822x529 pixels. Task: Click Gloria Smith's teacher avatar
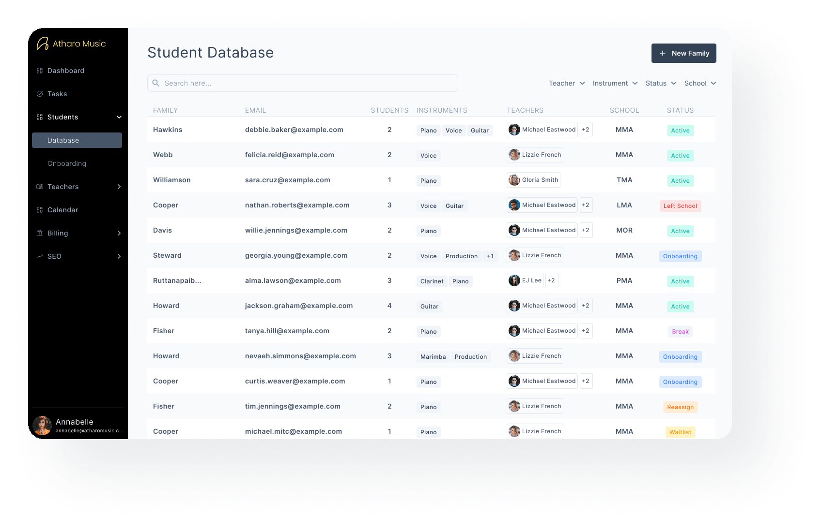(514, 180)
